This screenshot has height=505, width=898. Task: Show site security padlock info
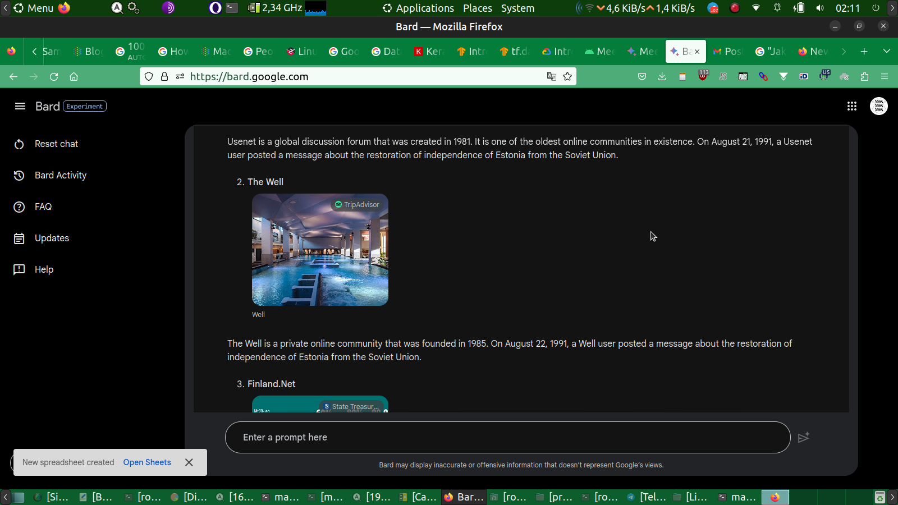pyautogui.click(x=164, y=77)
